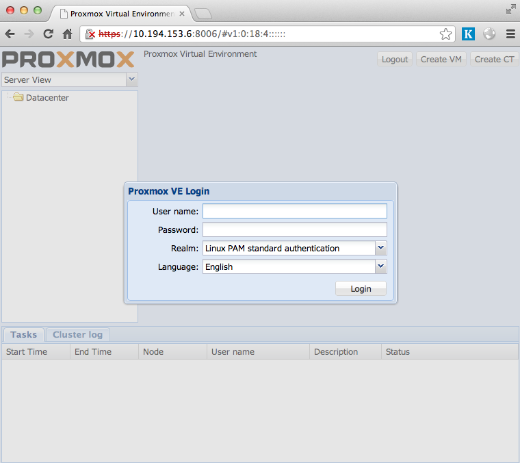Open the Realm dropdown arrow
This screenshot has height=463, width=520.
click(x=380, y=248)
